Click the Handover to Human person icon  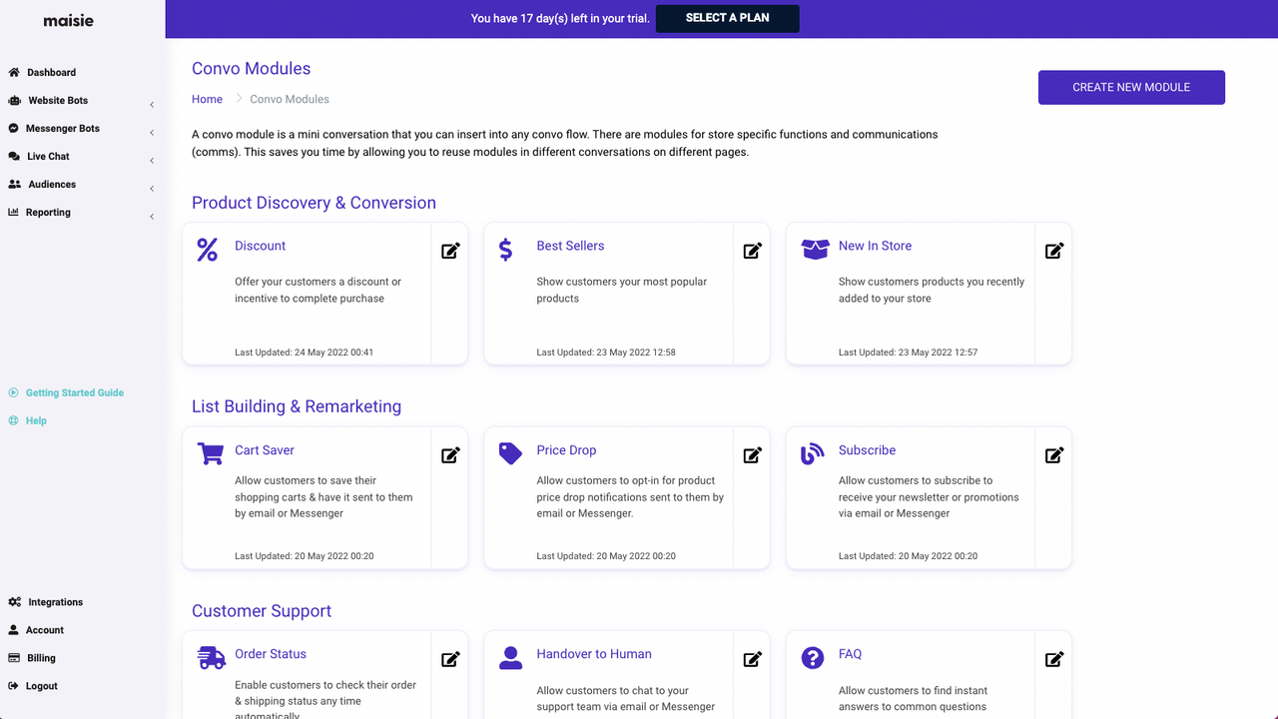pyautogui.click(x=510, y=657)
